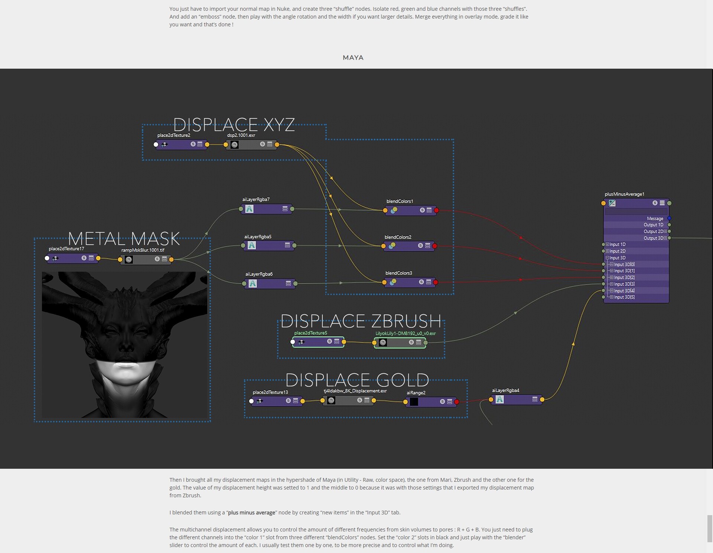Click the blendColors1 node icon
The height and width of the screenshot is (553, 713).
(394, 210)
